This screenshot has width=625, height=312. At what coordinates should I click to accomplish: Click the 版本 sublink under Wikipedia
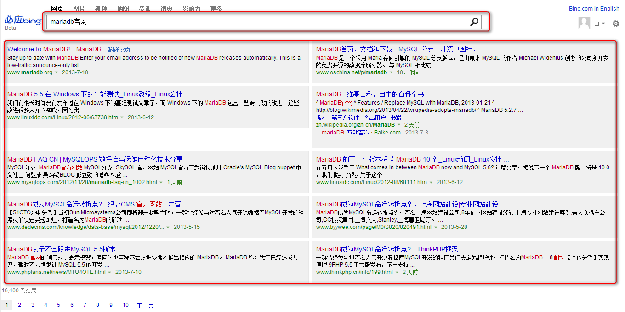322,117
